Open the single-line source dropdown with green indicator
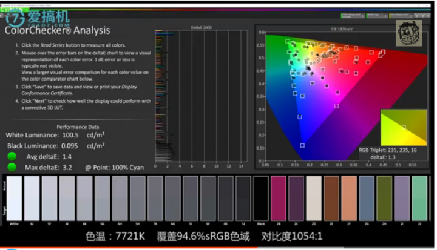Image resolution: width=437 pixels, height=250 pixels. [376, 16]
